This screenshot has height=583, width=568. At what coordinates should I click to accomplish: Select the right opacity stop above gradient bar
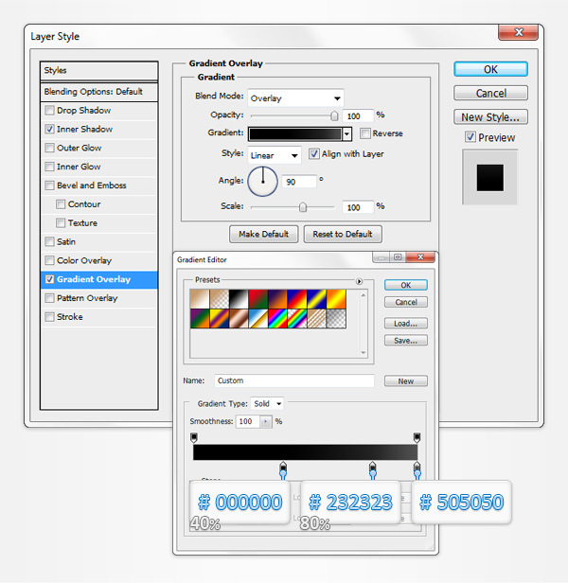tap(417, 438)
